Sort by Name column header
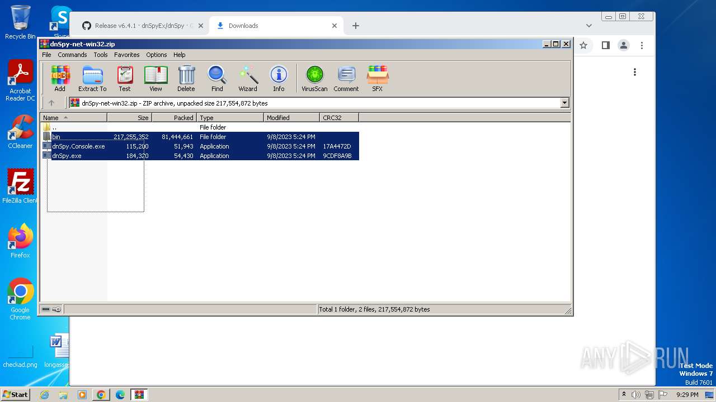The height and width of the screenshot is (402, 716). (x=73, y=118)
